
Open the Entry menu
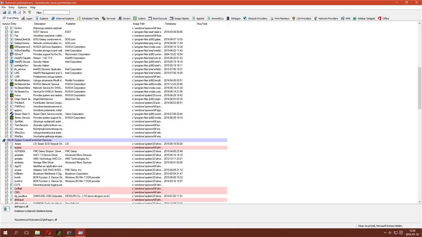(x=12, y=7)
